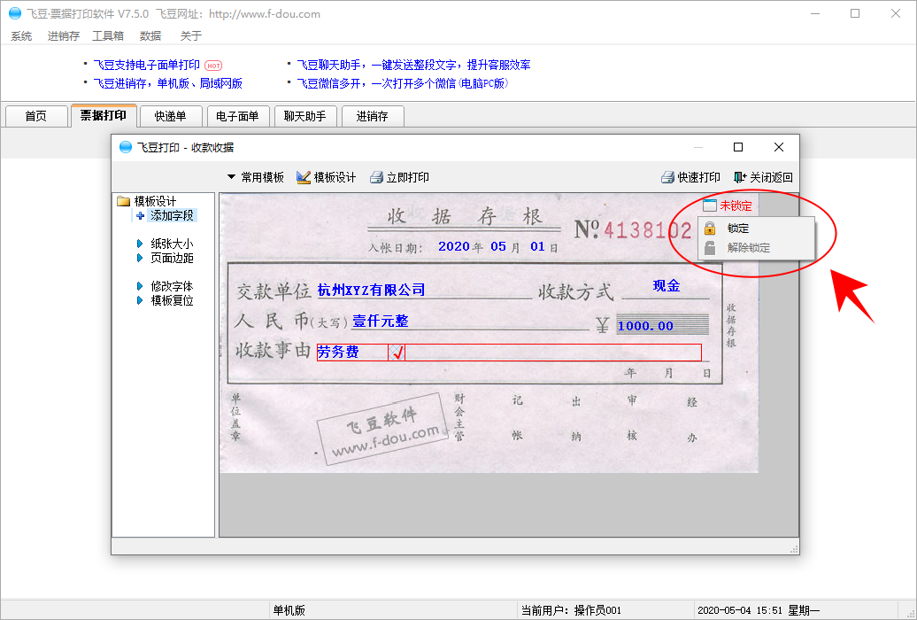Click the 立即打印 printer icon
Viewport: 917px width, 620px height.
pos(376,177)
